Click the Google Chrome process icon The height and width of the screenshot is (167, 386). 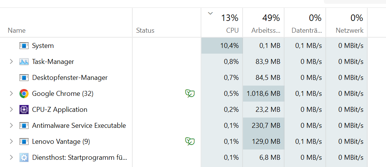tap(24, 94)
